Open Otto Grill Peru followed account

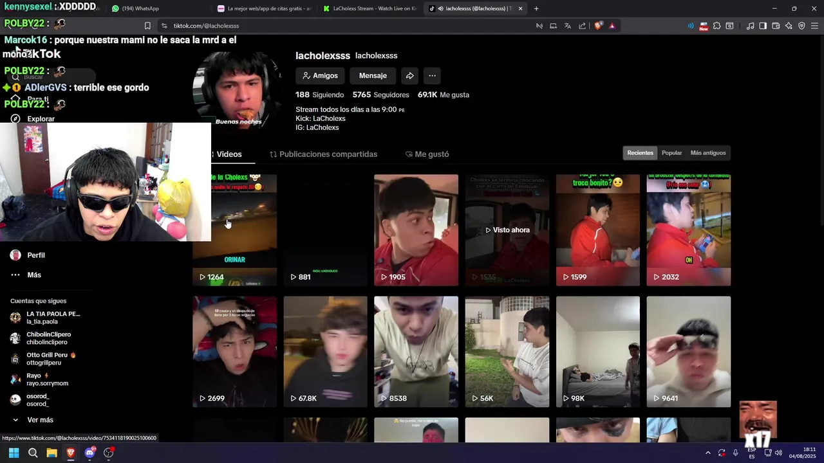click(42, 359)
